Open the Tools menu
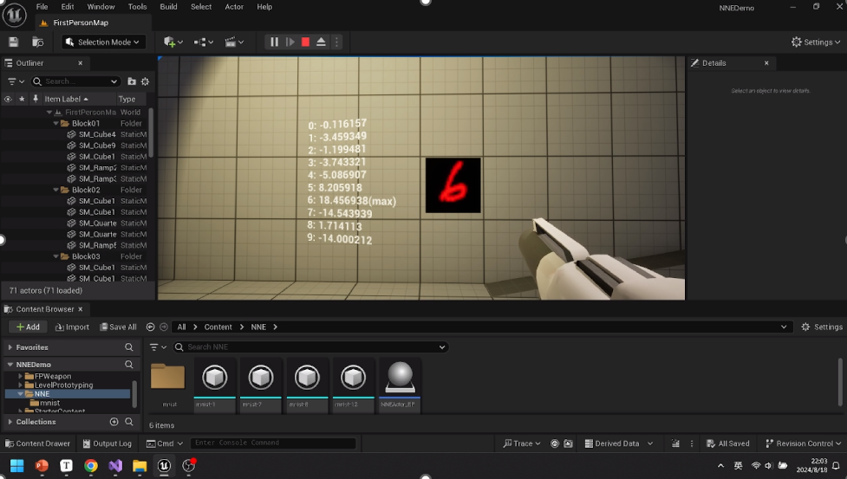The height and width of the screenshot is (479, 847). [x=137, y=7]
